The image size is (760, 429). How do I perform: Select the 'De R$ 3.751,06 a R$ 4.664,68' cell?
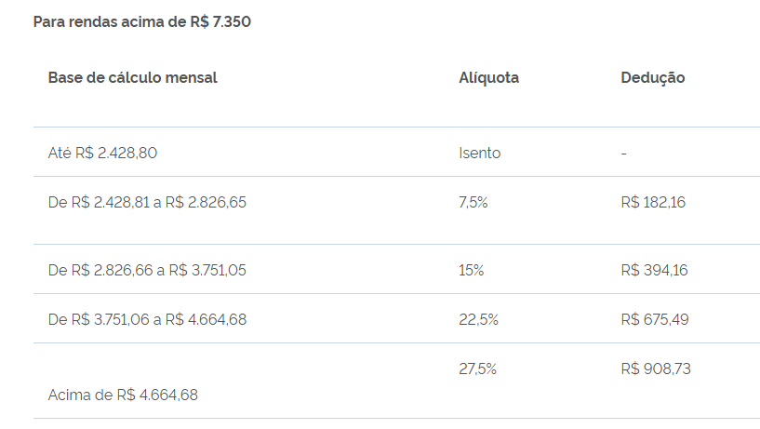click(147, 319)
